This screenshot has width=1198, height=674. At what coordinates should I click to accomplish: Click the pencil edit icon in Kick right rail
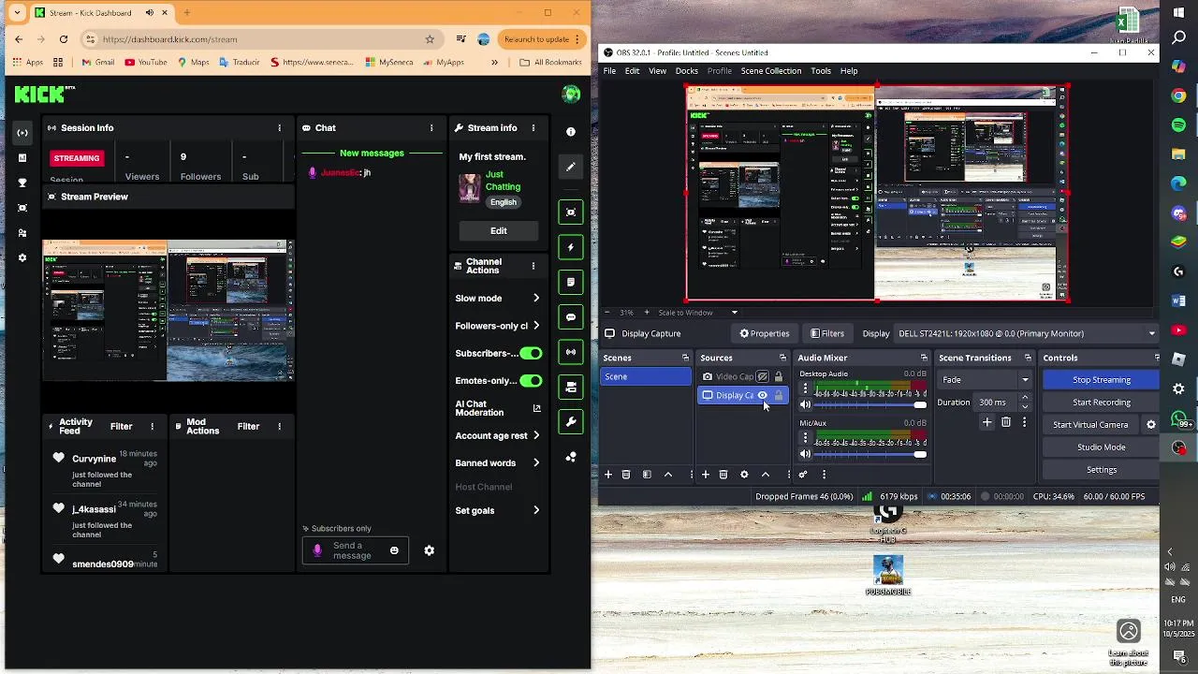571,167
